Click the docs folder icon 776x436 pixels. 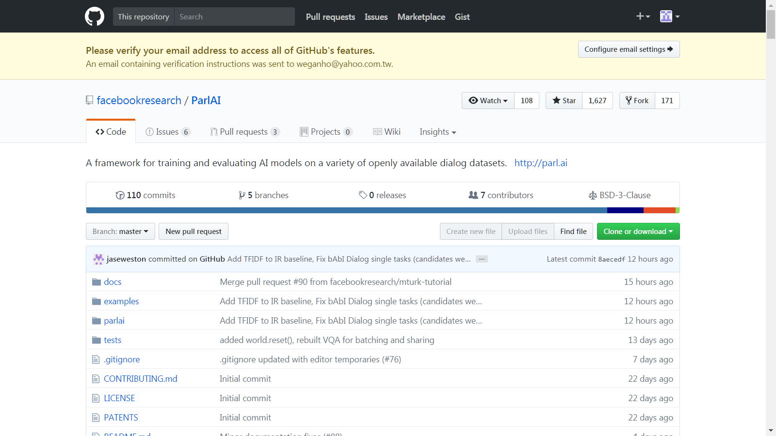pos(97,282)
